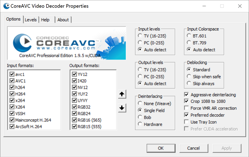Switch to the Levels tab

31,20
